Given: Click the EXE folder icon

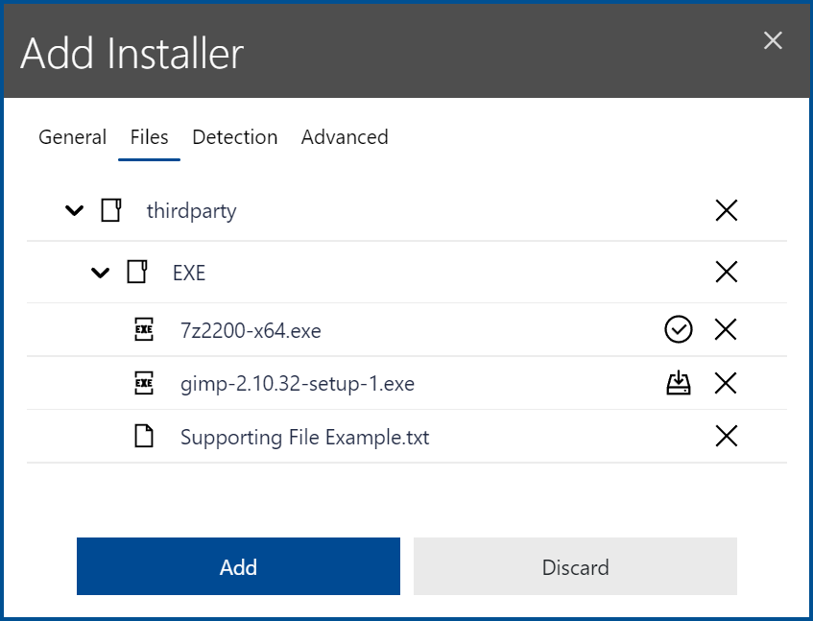Looking at the screenshot, I should 137,272.
